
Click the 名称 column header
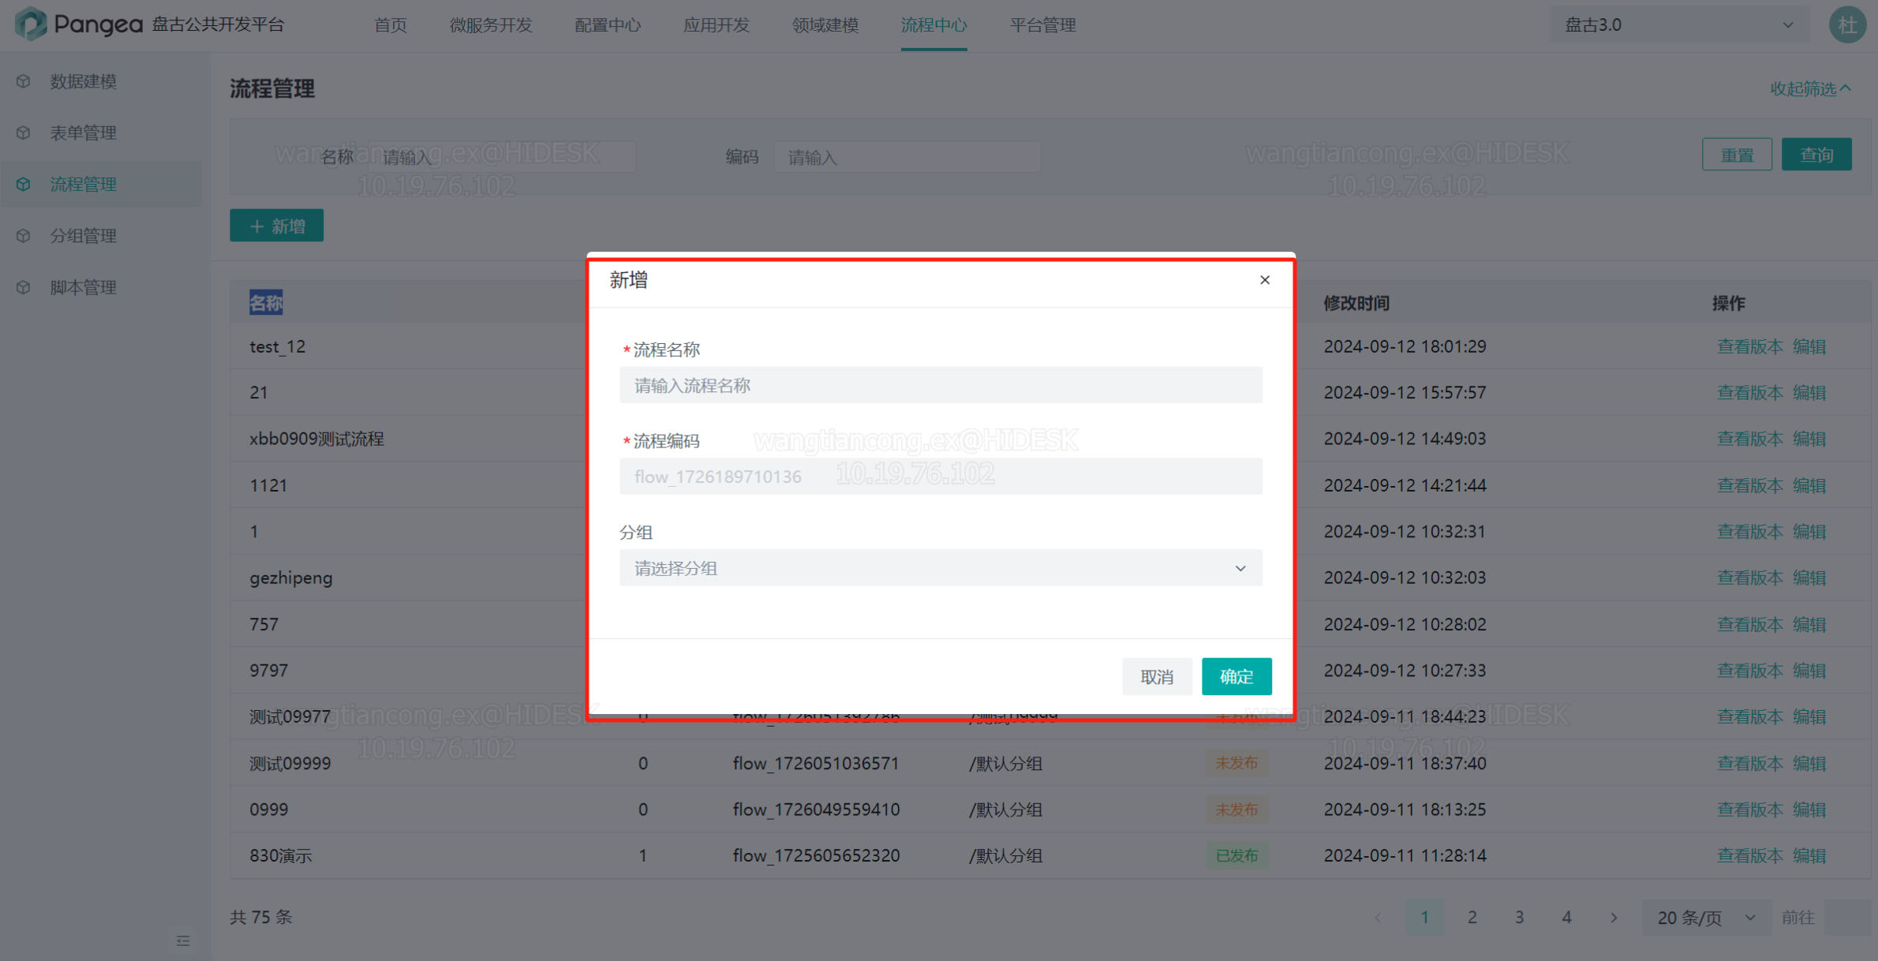coord(267,303)
